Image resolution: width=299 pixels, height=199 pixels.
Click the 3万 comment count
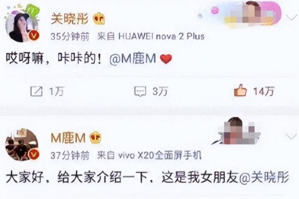(160, 91)
